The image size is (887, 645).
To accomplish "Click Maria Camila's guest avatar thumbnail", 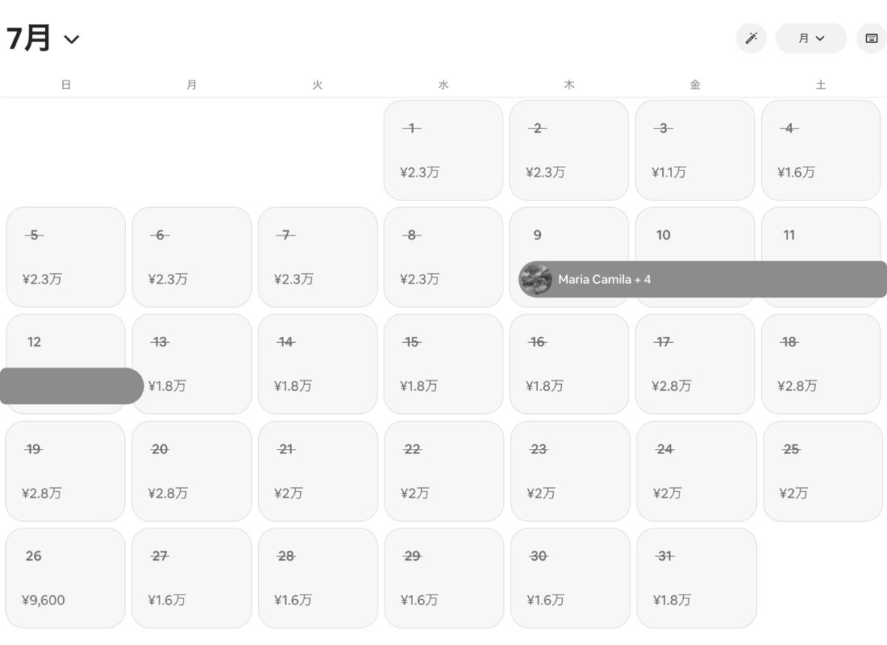I will tap(535, 279).
